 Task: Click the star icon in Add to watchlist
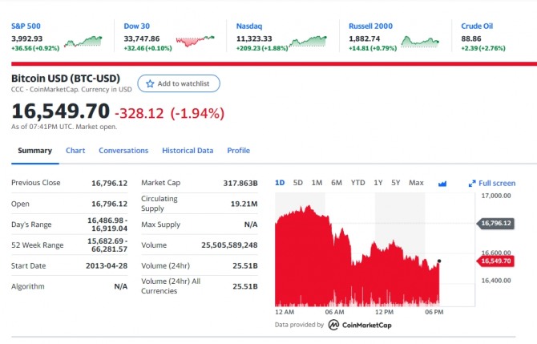150,83
